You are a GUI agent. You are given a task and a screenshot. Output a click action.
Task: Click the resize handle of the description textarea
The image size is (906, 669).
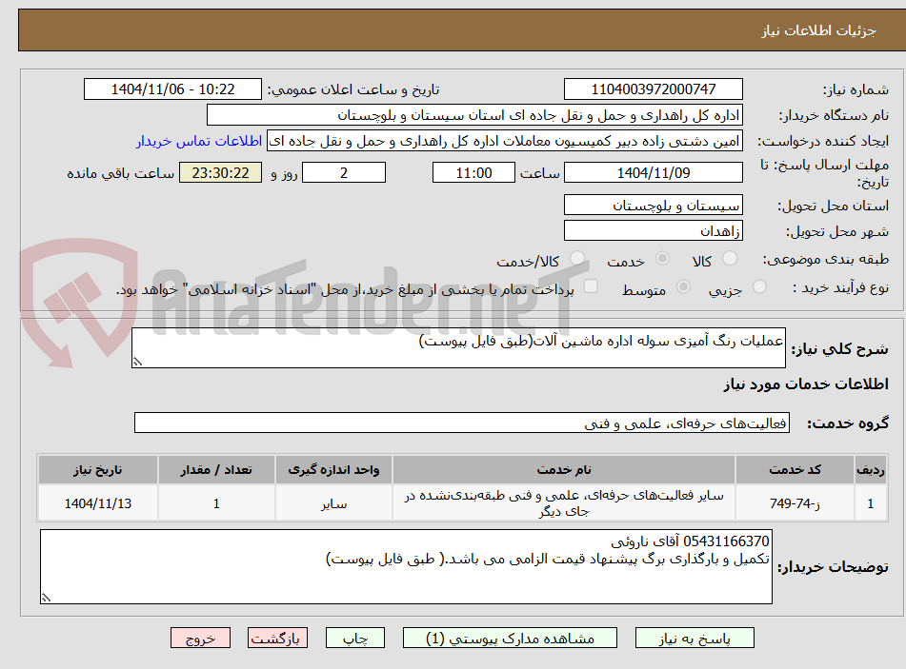tap(137, 362)
